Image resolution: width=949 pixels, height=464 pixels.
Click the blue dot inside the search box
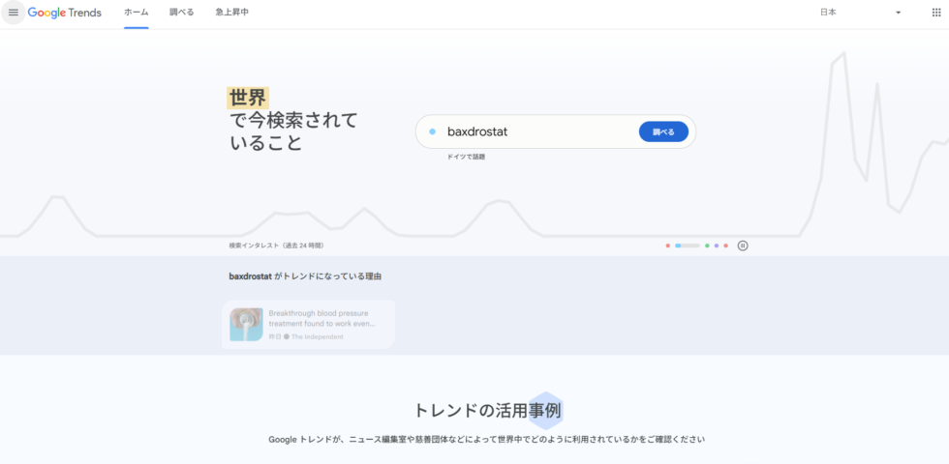(x=432, y=131)
